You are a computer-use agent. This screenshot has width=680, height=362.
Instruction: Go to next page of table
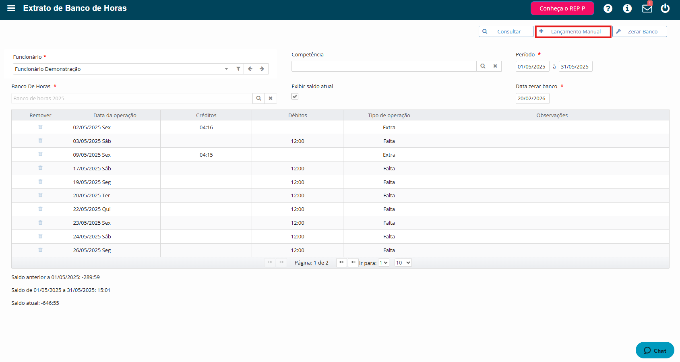tap(341, 263)
